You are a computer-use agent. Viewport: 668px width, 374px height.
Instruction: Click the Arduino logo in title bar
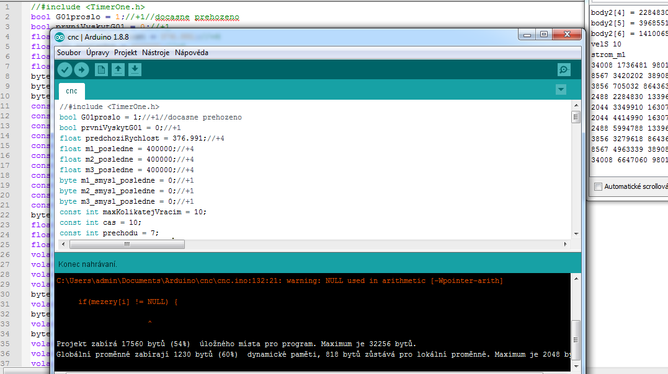[60, 37]
